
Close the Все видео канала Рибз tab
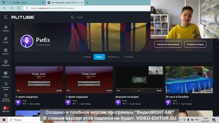(x=82, y=2)
